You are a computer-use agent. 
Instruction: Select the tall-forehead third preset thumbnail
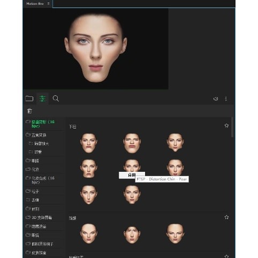[175, 233]
